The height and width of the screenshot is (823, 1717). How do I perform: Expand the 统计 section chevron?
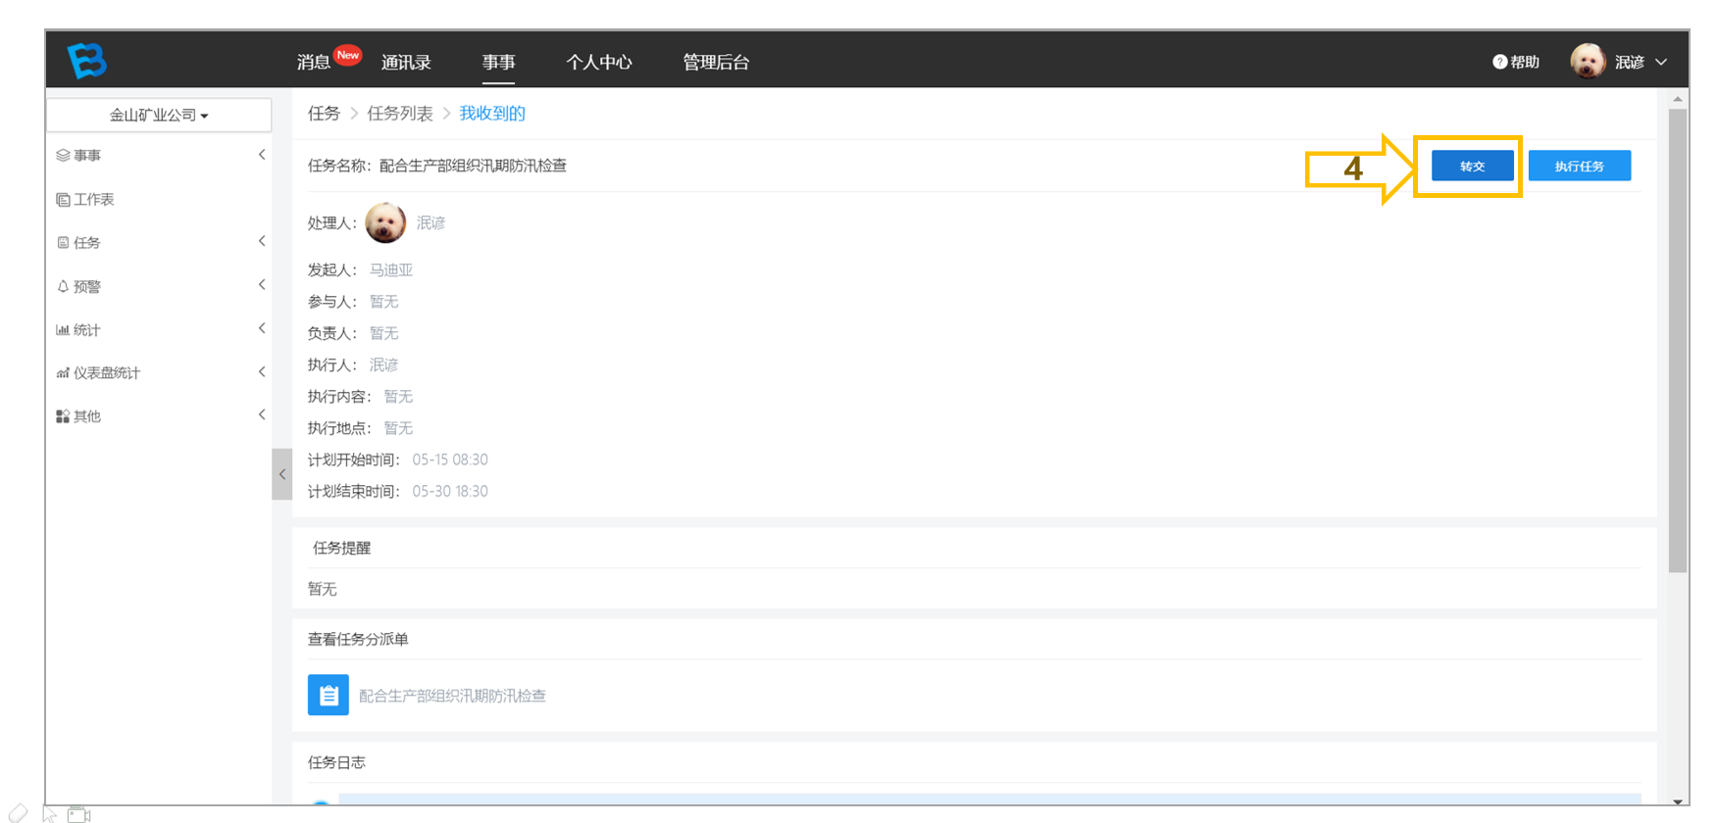262,328
